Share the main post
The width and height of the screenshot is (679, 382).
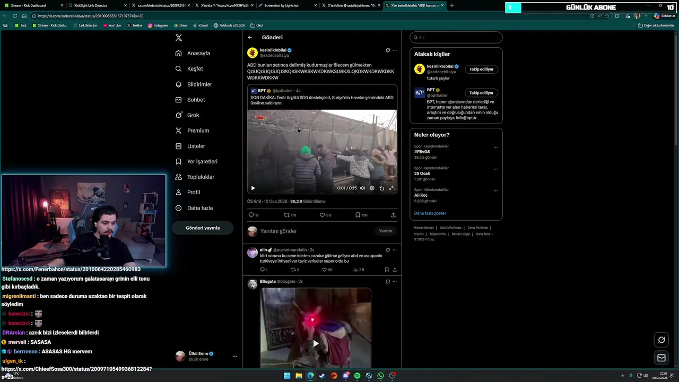(x=393, y=215)
